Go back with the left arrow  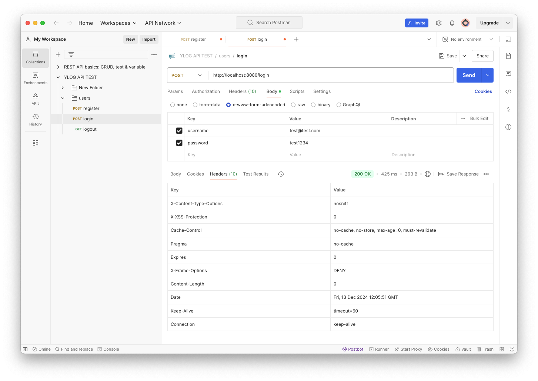[56, 23]
